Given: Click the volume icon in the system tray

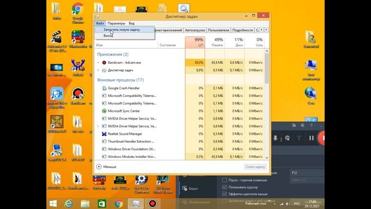Looking at the screenshot, I should pos(288,204).
